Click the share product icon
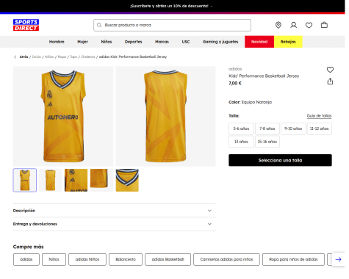Image resolution: width=349 pixels, height=279 pixels. coord(330,81)
